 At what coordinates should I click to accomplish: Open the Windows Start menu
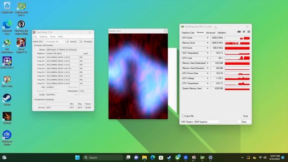(x=77, y=157)
